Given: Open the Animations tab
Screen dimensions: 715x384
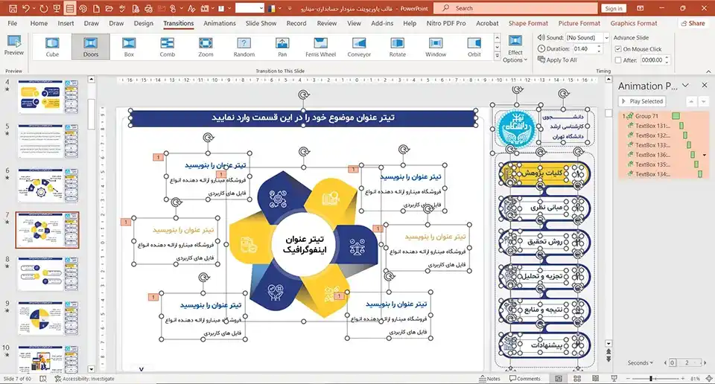Looking at the screenshot, I should pos(220,23).
